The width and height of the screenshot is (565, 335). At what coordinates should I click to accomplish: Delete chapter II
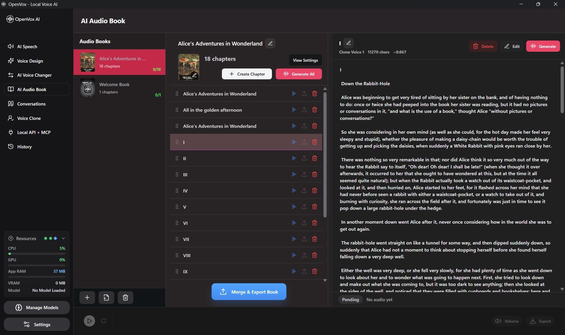point(314,158)
